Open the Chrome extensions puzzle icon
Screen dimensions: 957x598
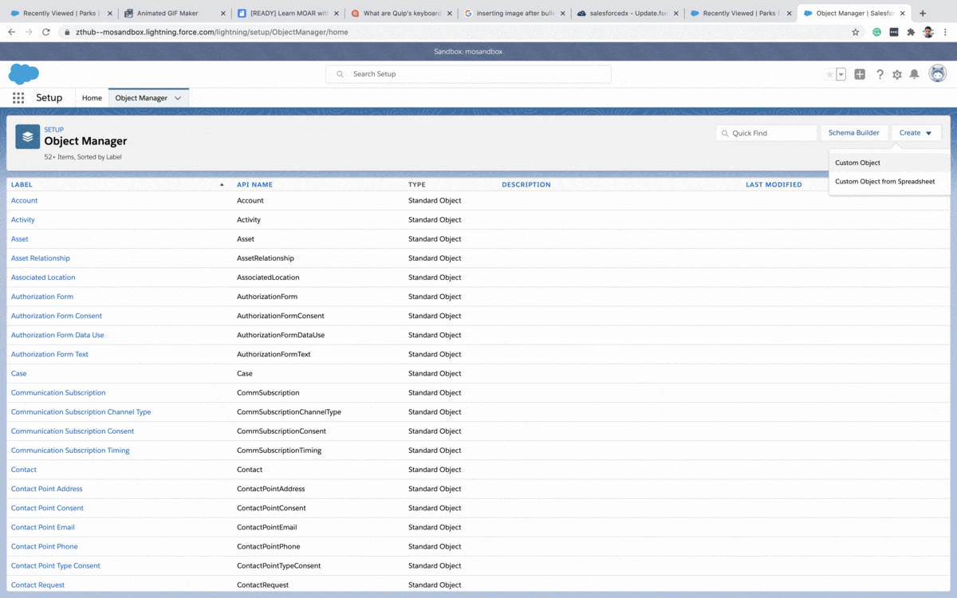911,32
